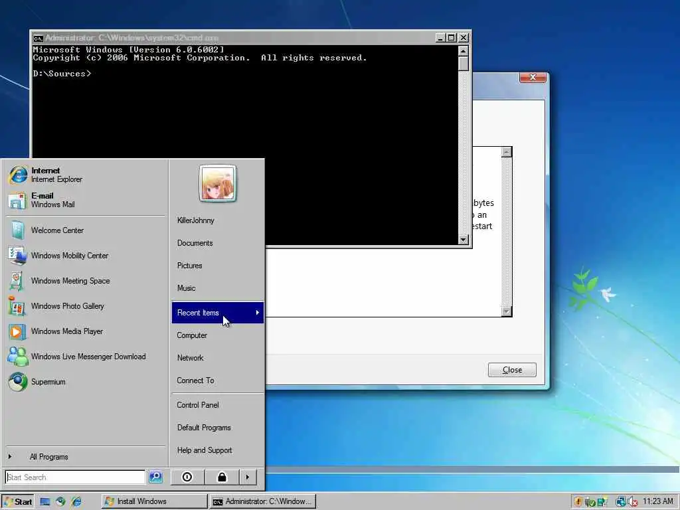
Task: Click the Start button
Action: coord(17,501)
